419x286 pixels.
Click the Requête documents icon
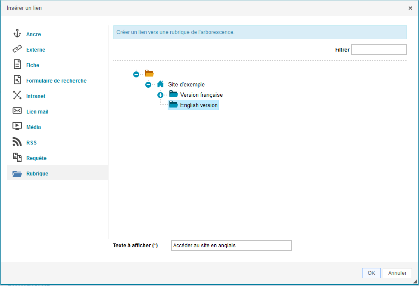point(17,157)
